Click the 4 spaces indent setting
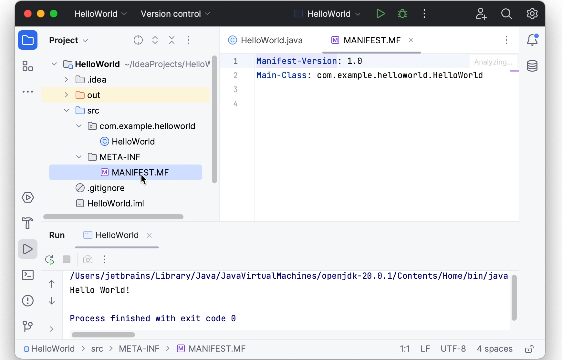Image resolution: width=562 pixels, height=360 pixels. pyautogui.click(x=495, y=349)
